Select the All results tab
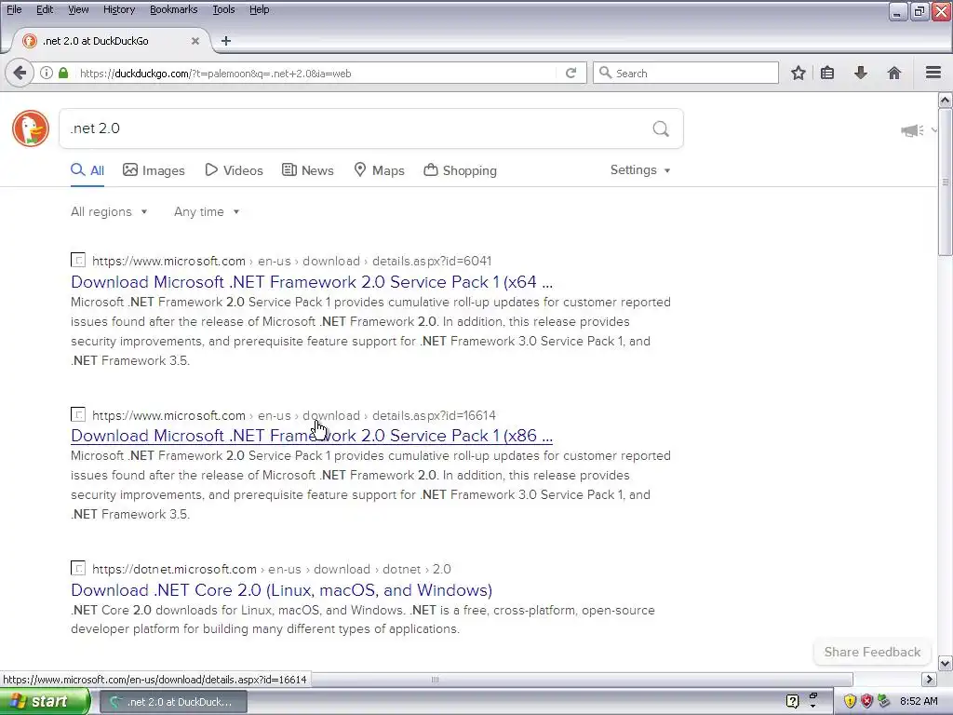Screen dimensions: 953x715 pos(87,170)
